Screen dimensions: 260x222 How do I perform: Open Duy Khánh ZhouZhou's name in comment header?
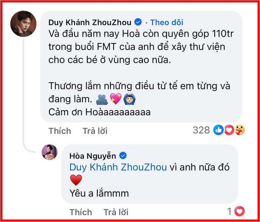pyautogui.click(x=90, y=22)
